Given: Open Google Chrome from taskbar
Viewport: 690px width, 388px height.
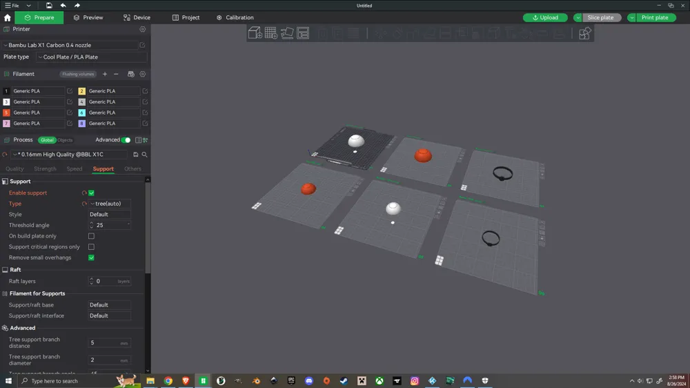Looking at the screenshot, I should 168,381.
